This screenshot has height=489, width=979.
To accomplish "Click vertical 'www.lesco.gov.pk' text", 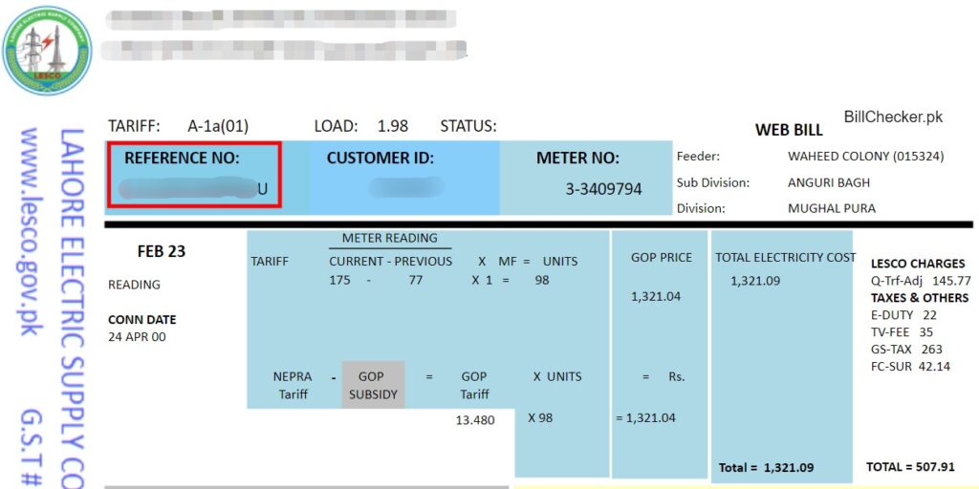I will pos(30,231).
